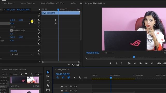
Task: Go to next Position keyframe
Action: [35, 20]
